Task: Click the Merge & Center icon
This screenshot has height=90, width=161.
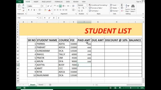Action: click(73, 10)
